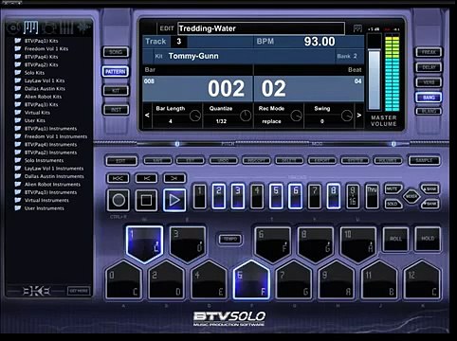Click the Record transport button
The image size is (457, 341).
tap(119, 200)
